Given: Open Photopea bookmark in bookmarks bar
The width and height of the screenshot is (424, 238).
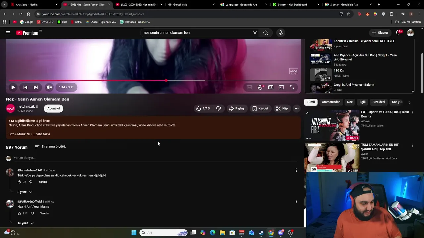Looking at the screenshot, I should pos(135,22).
